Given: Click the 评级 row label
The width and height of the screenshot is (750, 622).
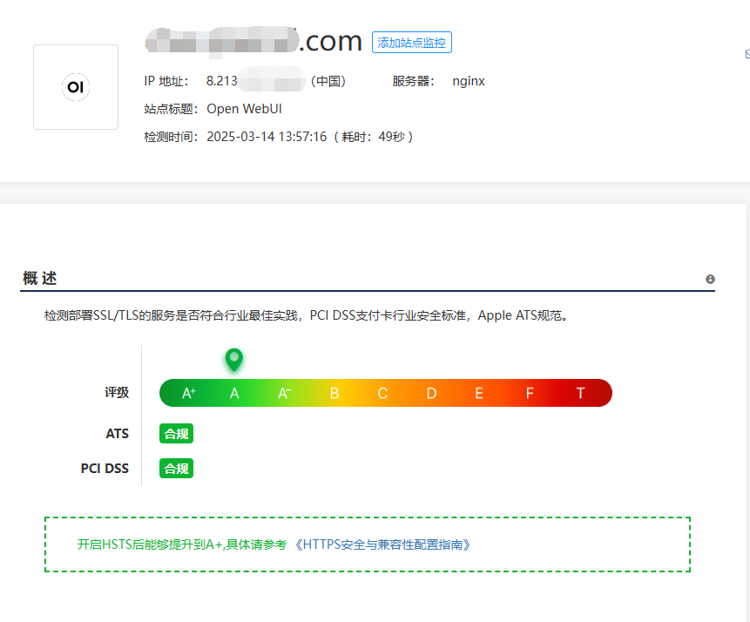Looking at the screenshot, I should click(117, 392).
